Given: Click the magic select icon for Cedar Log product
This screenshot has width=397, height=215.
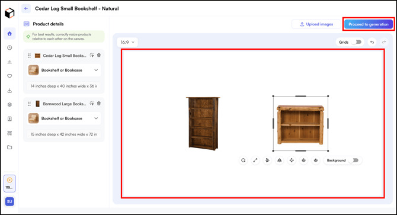Looking at the screenshot, I should pyautogui.click(x=92, y=55).
